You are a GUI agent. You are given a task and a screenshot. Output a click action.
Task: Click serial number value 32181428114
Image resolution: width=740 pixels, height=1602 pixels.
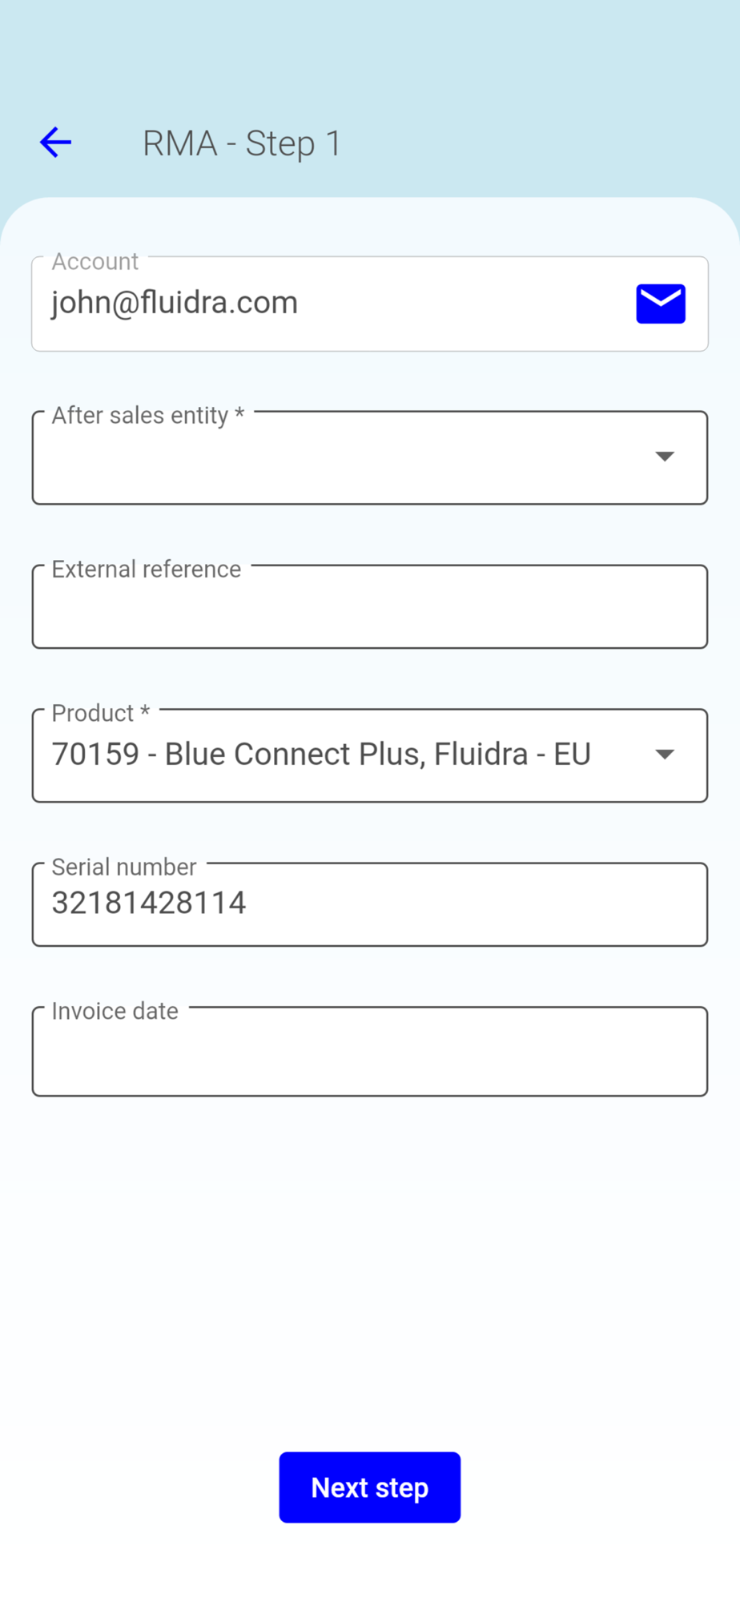[x=149, y=904]
